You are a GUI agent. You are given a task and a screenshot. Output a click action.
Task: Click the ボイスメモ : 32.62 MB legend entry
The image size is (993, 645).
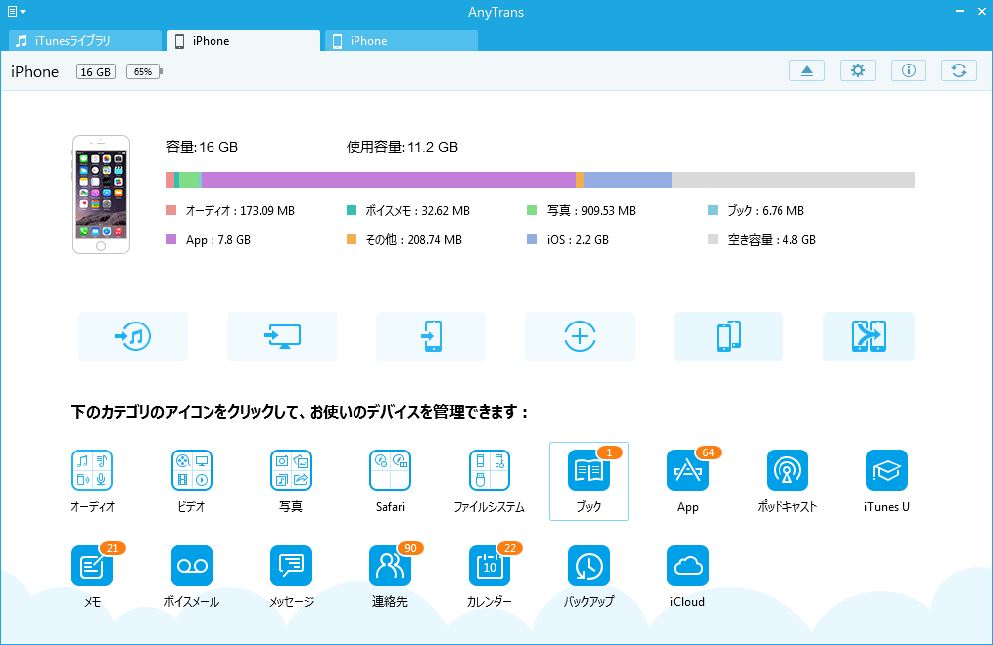[408, 210]
